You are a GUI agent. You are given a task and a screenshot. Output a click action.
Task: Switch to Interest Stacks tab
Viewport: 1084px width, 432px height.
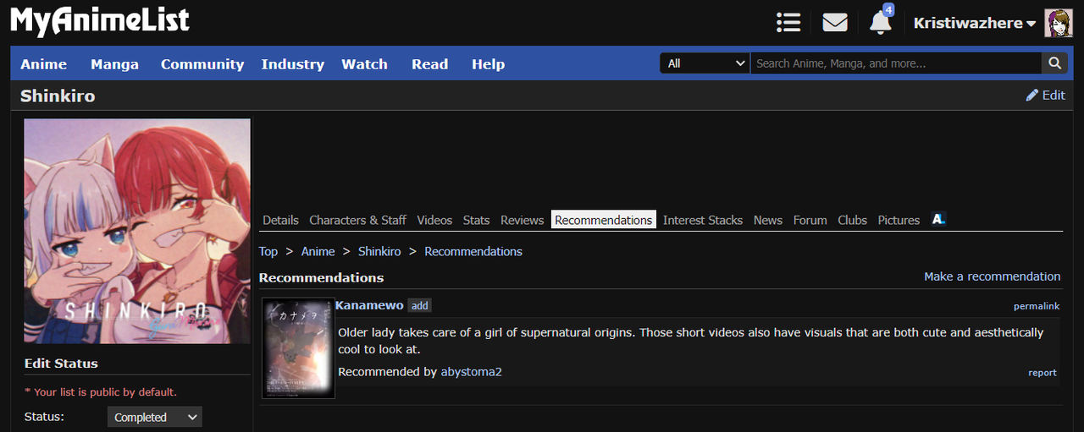(703, 220)
